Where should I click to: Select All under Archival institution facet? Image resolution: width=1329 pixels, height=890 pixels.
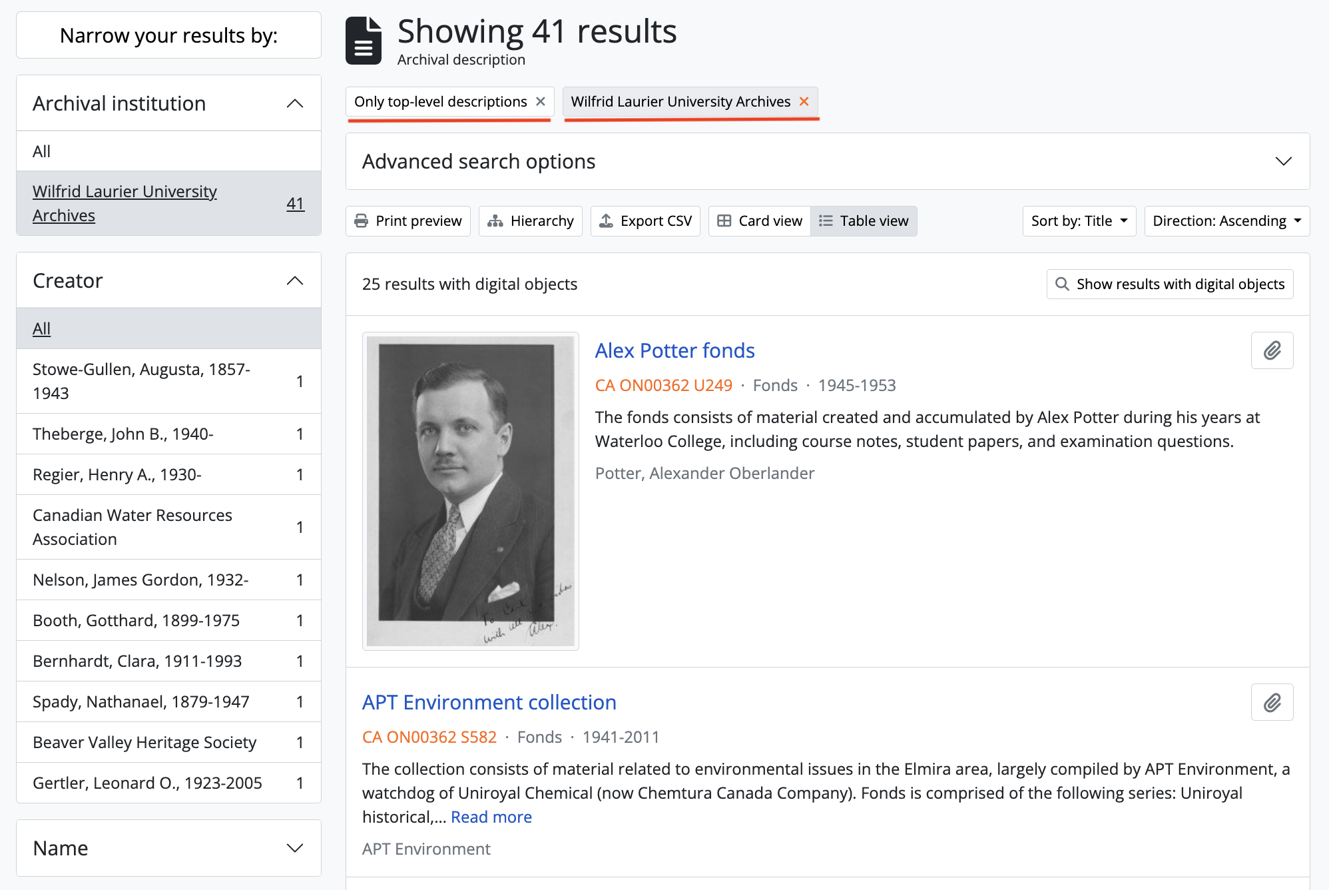coord(41,151)
